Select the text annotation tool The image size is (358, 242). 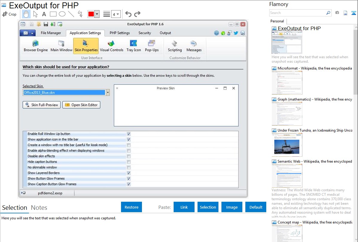tap(44, 14)
